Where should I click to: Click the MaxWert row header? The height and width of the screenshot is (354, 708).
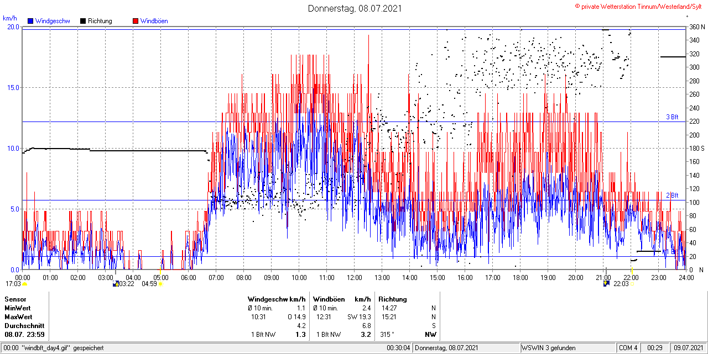[19, 317]
